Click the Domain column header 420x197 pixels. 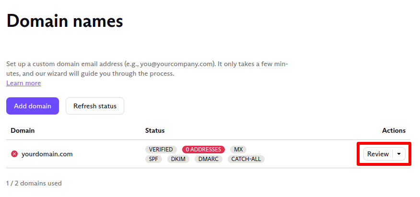click(x=23, y=131)
